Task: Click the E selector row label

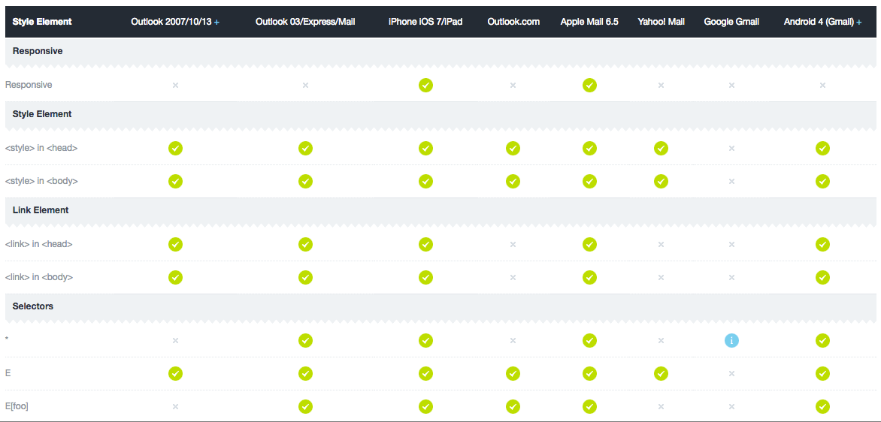Action: pos(8,373)
